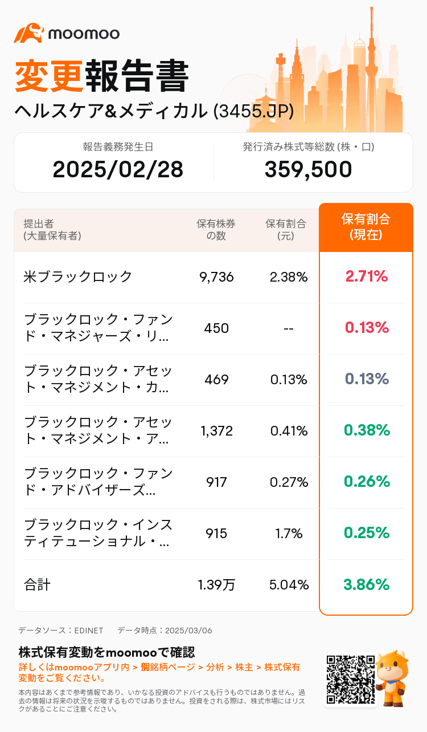Screen dimensions: 427x732
Task: Click the 2025/02/28 report date value
Action: pyautogui.click(x=118, y=169)
